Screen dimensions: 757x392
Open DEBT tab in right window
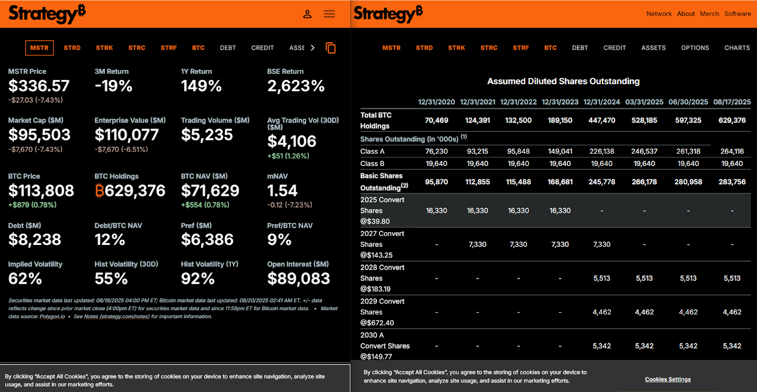580,48
